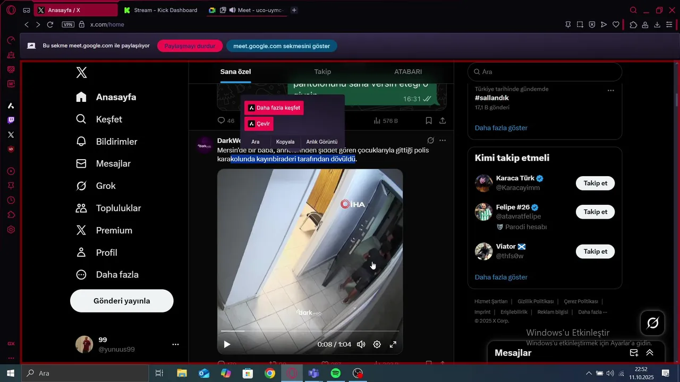The width and height of the screenshot is (680, 382).
Task: Reload the page
Action: pyautogui.click(x=50, y=24)
